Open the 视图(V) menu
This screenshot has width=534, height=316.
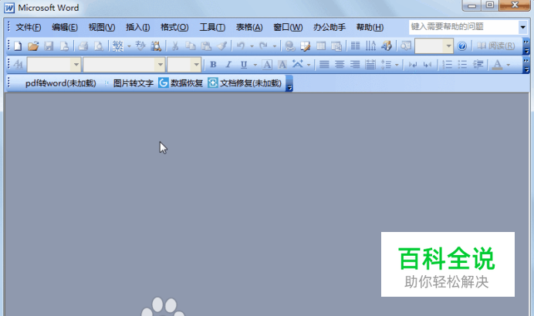[x=102, y=27]
